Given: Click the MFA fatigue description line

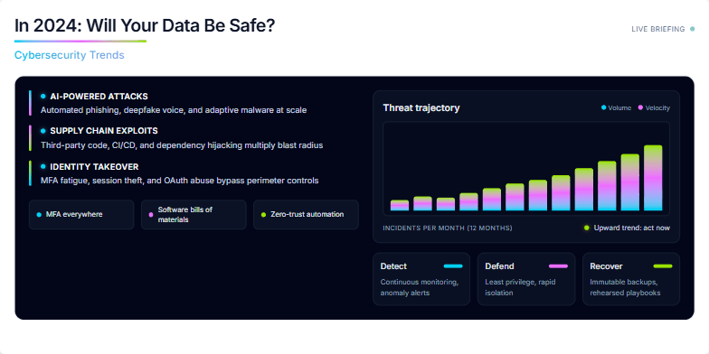Looking at the screenshot, I should pyautogui.click(x=179, y=181).
